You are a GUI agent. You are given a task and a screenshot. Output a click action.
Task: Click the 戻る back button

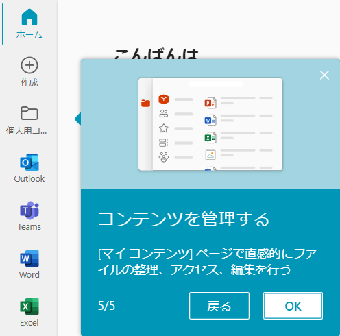[x=219, y=306]
